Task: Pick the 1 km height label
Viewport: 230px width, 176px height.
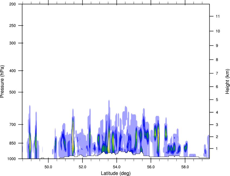Action: tap(217, 149)
